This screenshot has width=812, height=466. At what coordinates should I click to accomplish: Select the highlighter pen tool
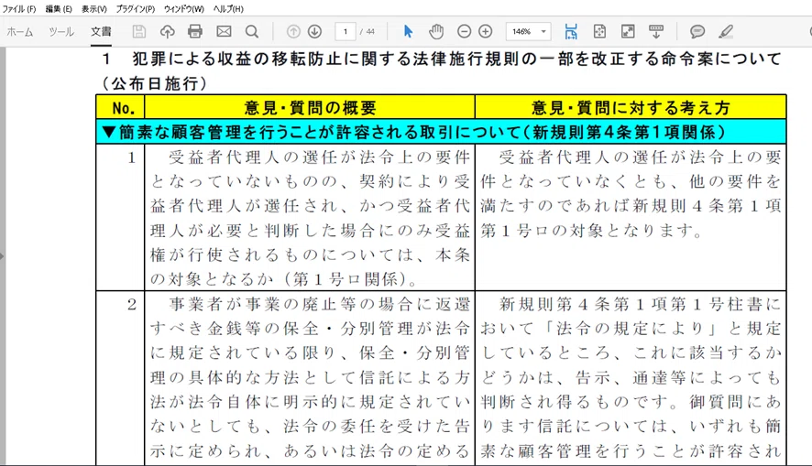[726, 32]
